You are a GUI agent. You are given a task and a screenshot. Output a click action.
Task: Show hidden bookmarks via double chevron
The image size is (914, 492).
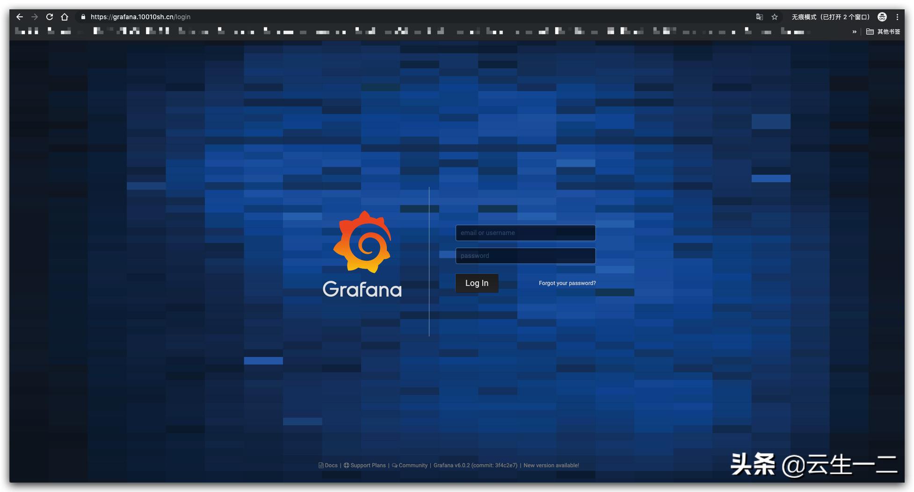[855, 32]
